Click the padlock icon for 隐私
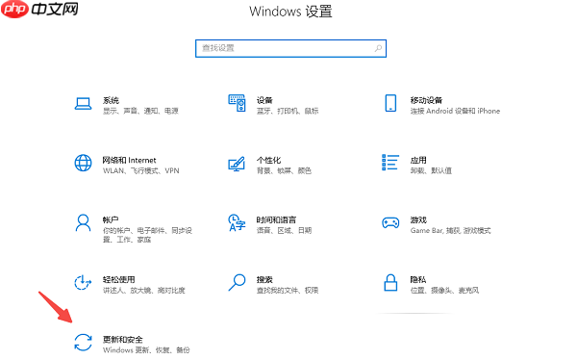The width and height of the screenshot is (577, 360). pyautogui.click(x=390, y=283)
